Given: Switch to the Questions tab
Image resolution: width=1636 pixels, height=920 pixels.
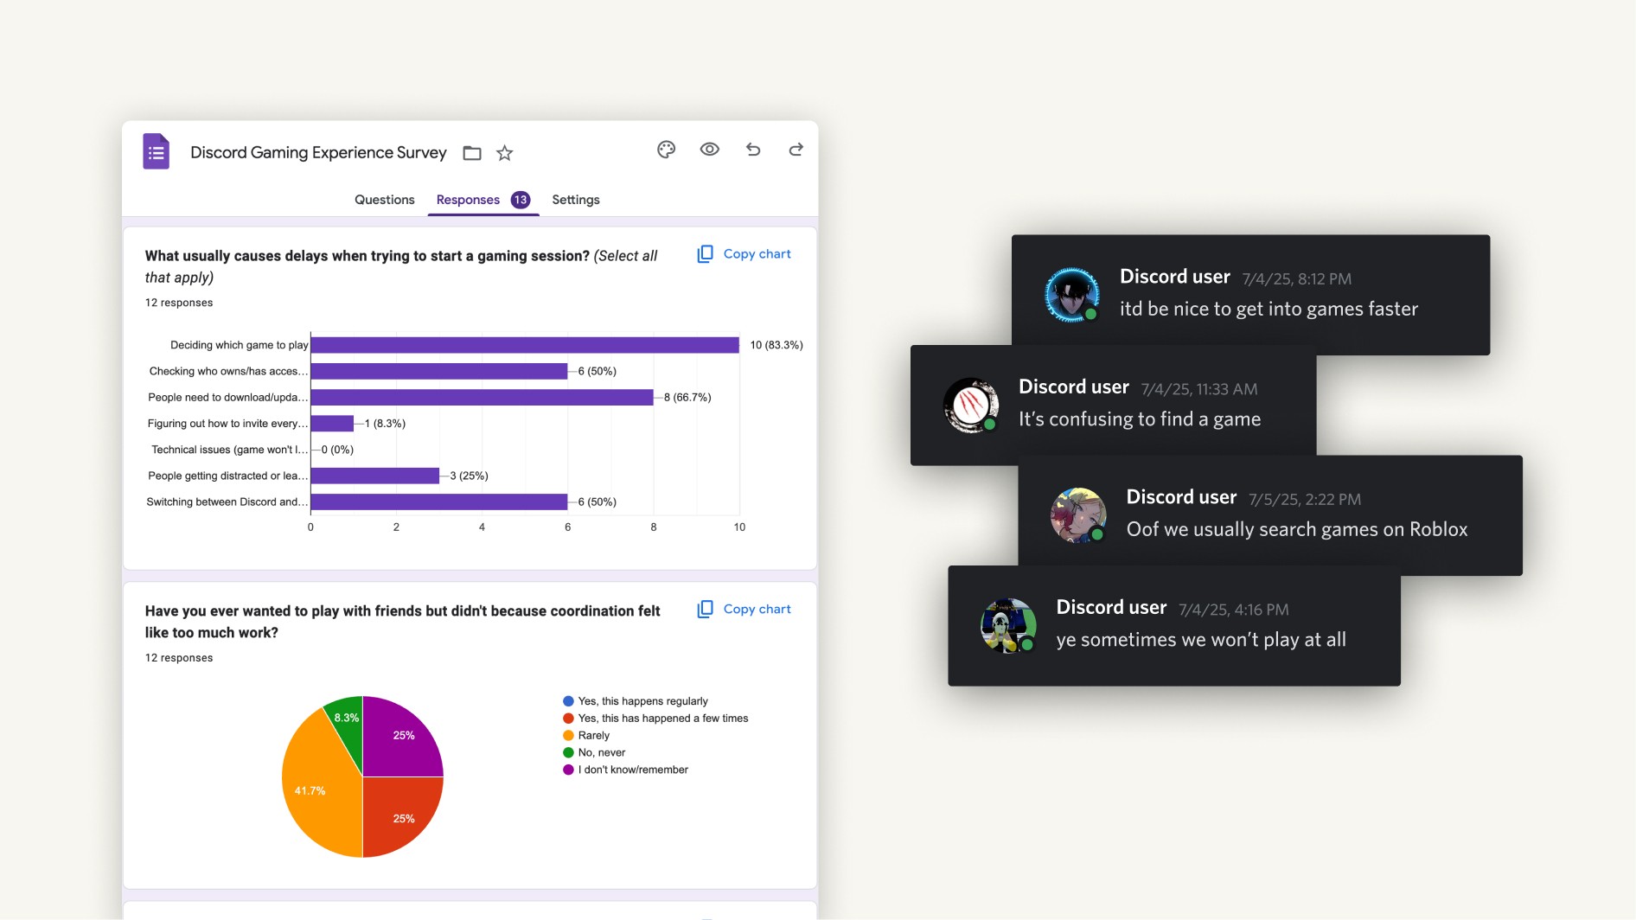Looking at the screenshot, I should [385, 200].
